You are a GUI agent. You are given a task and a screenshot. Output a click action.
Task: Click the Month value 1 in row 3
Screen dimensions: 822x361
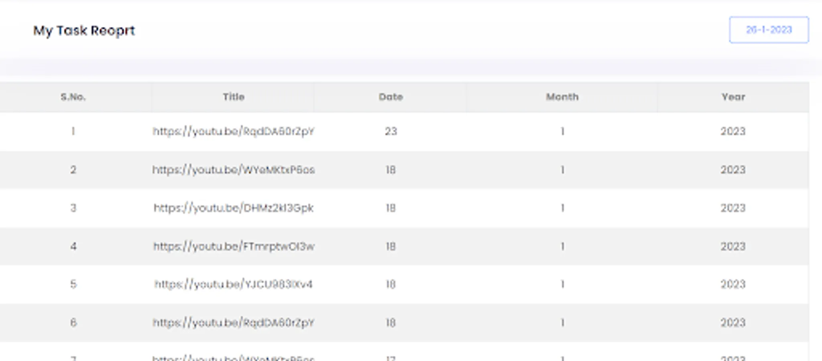coord(562,208)
